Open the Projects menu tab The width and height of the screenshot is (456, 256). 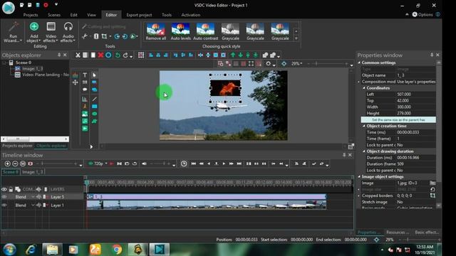[31, 15]
